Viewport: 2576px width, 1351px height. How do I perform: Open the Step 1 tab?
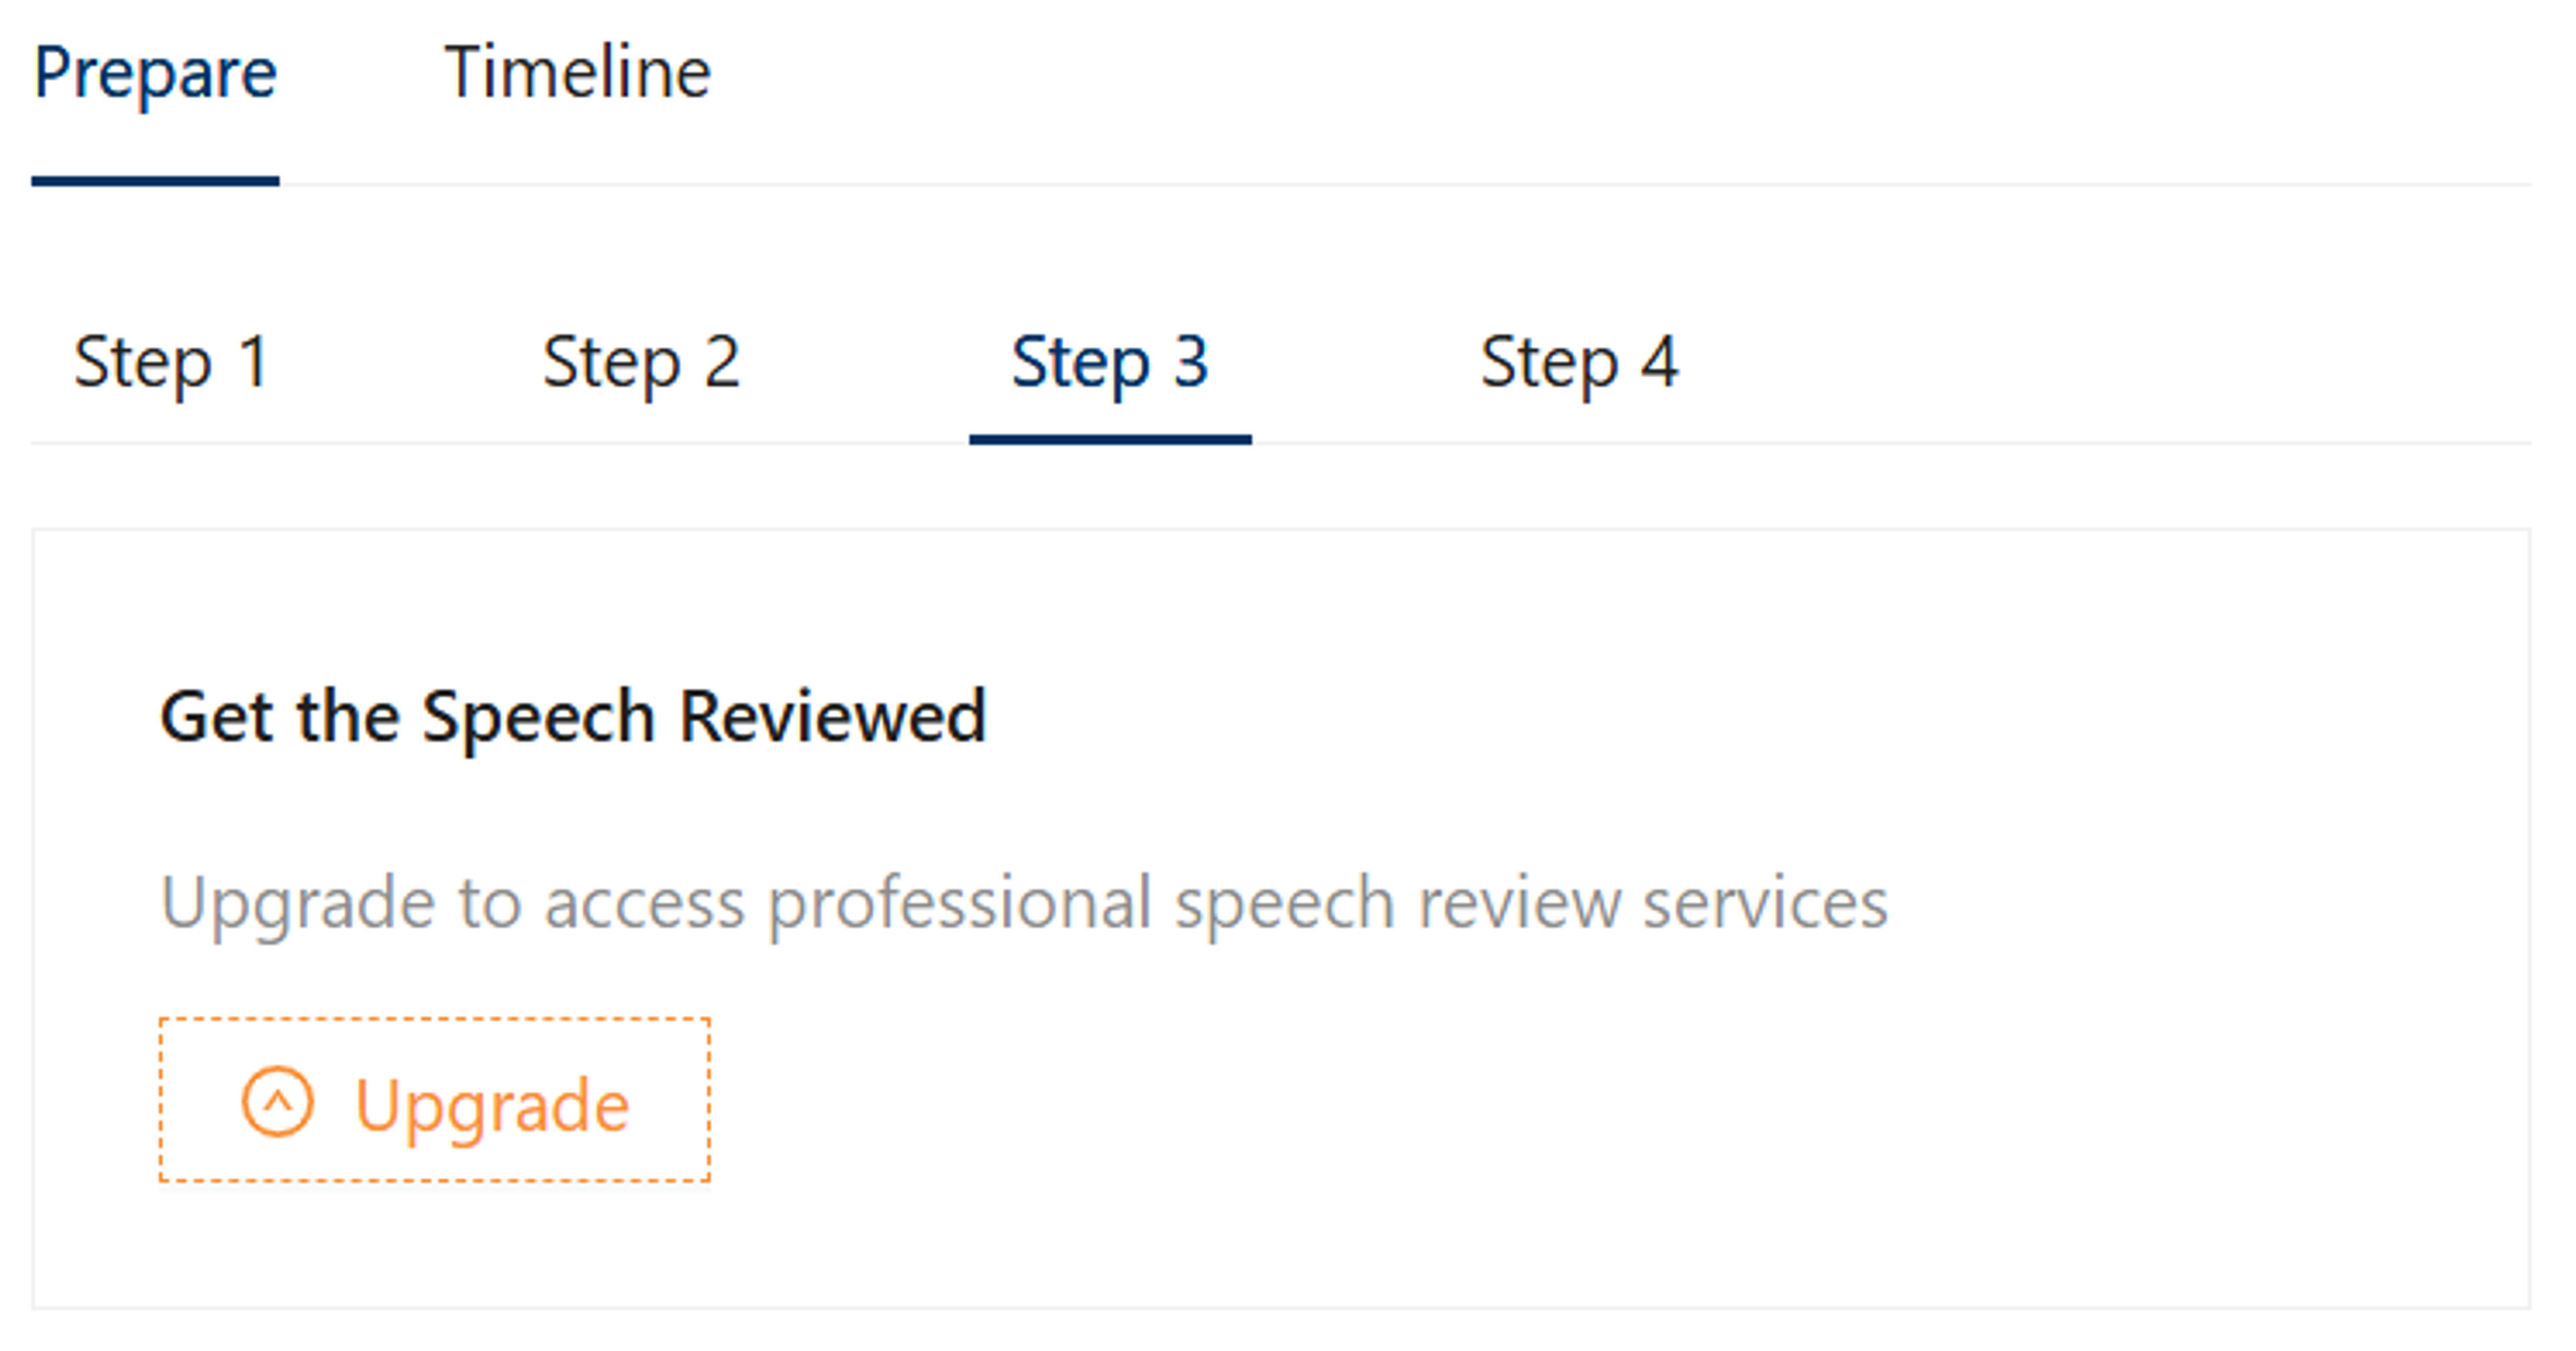171,362
